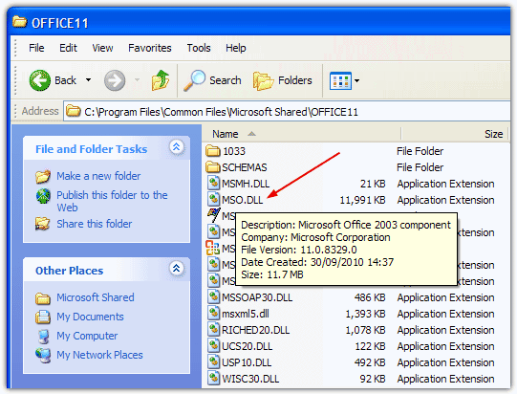Screen dimensions: 517x394
Task: Open My Documents from Other Places
Action: click(90, 317)
